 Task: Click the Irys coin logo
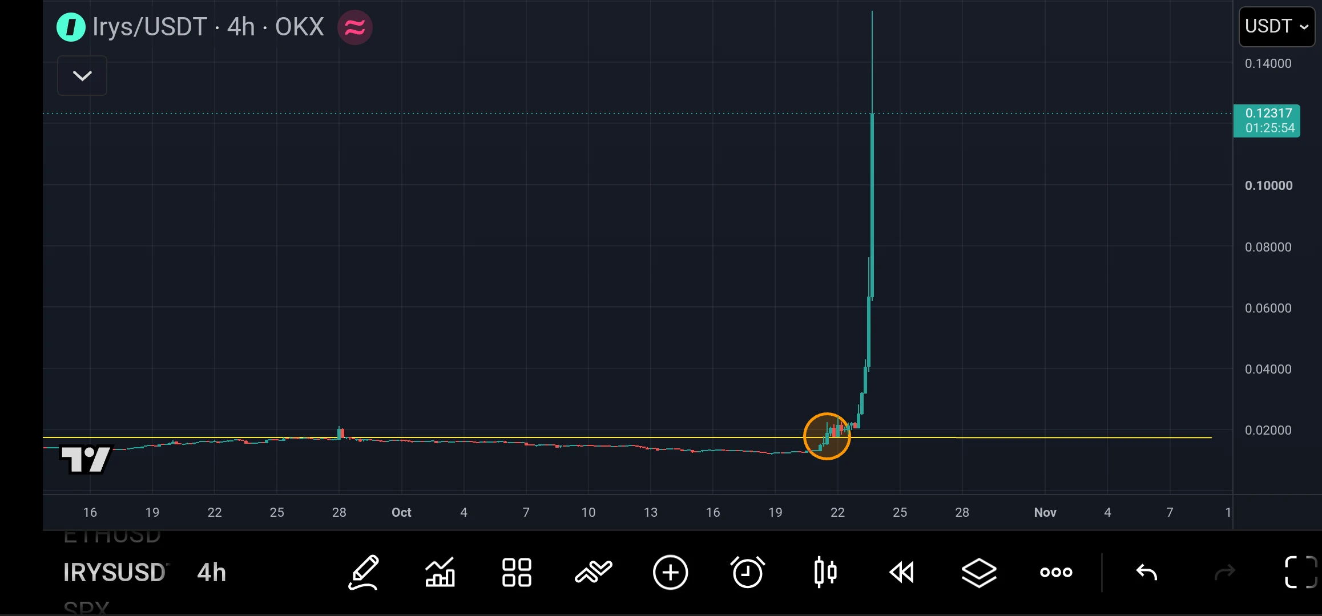tap(71, 27)
